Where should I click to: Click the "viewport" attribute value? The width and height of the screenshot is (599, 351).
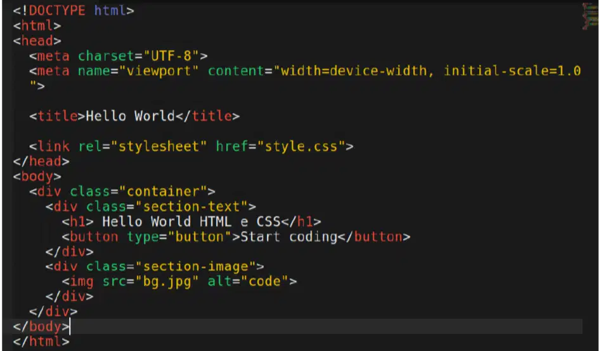159,71
